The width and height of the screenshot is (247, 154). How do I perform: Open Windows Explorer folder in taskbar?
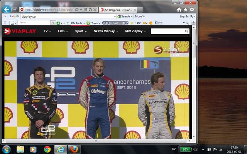point(20,149)
